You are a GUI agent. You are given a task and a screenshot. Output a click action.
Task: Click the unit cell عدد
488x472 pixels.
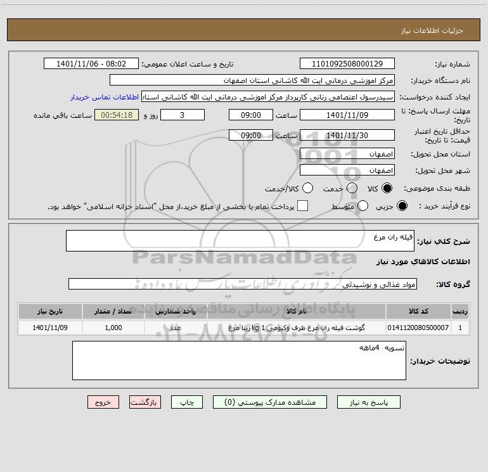[176, 328]
